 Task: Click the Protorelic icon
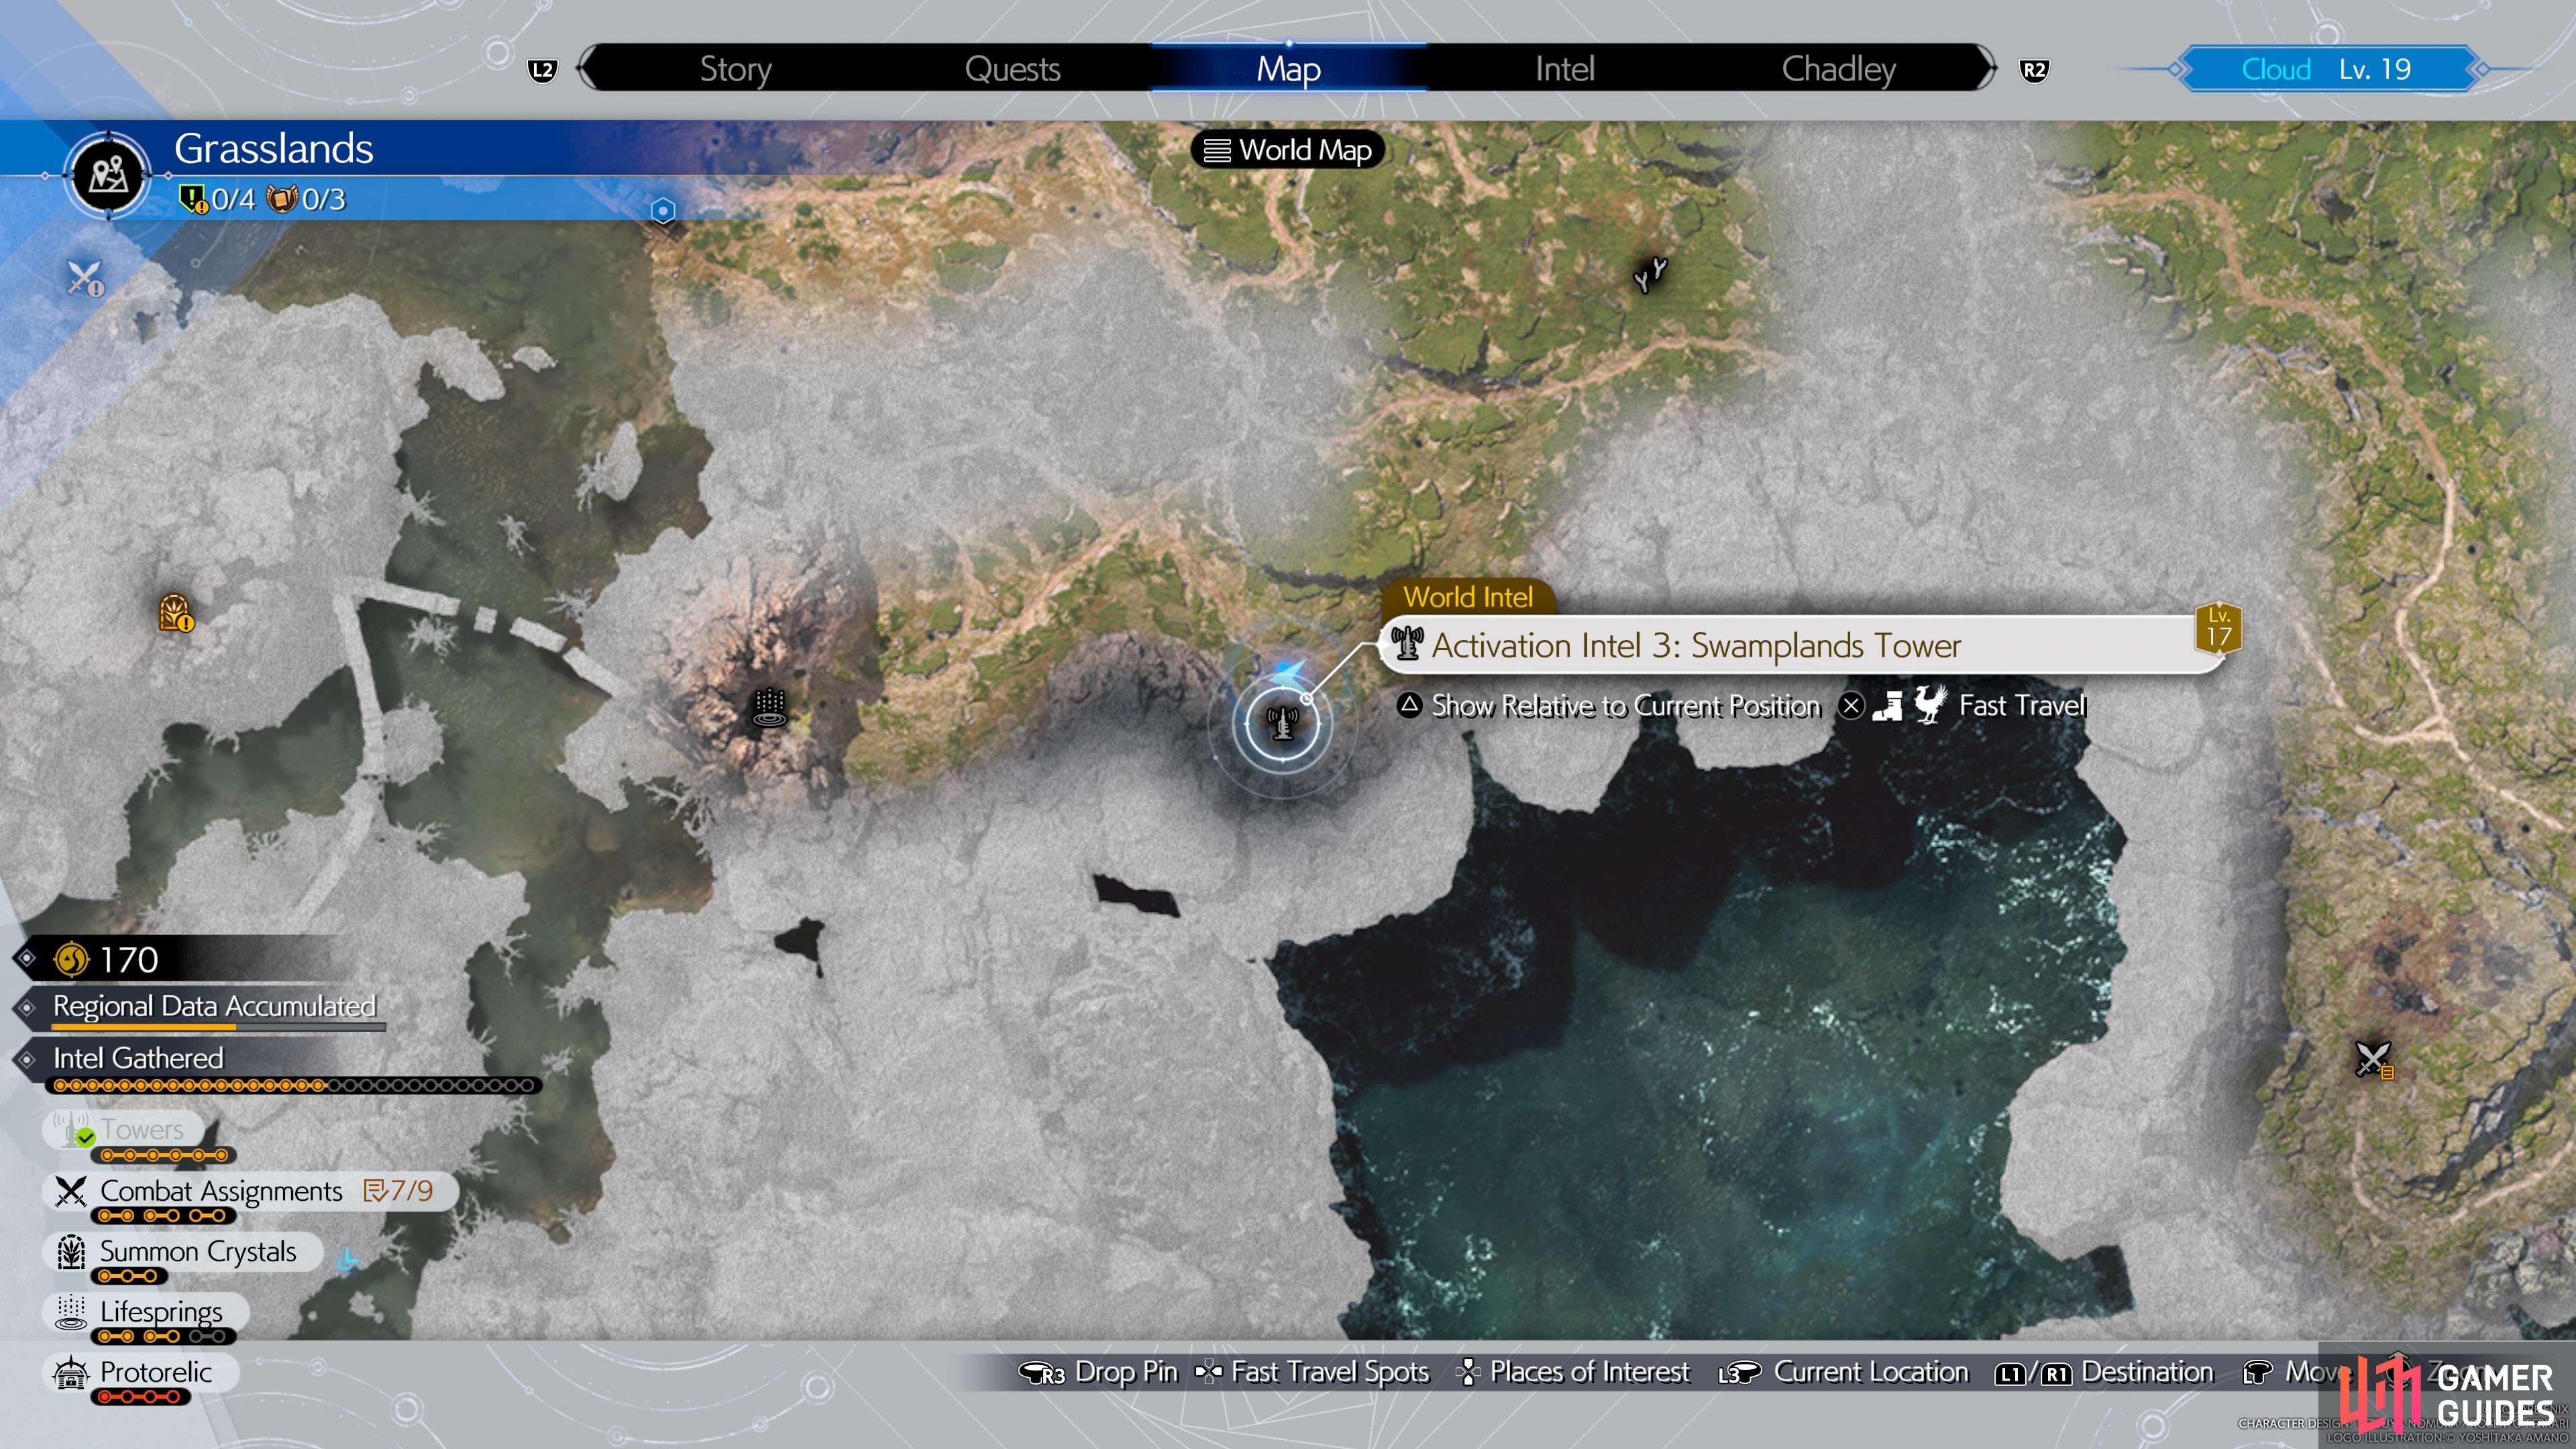[x=70, y=1373]
